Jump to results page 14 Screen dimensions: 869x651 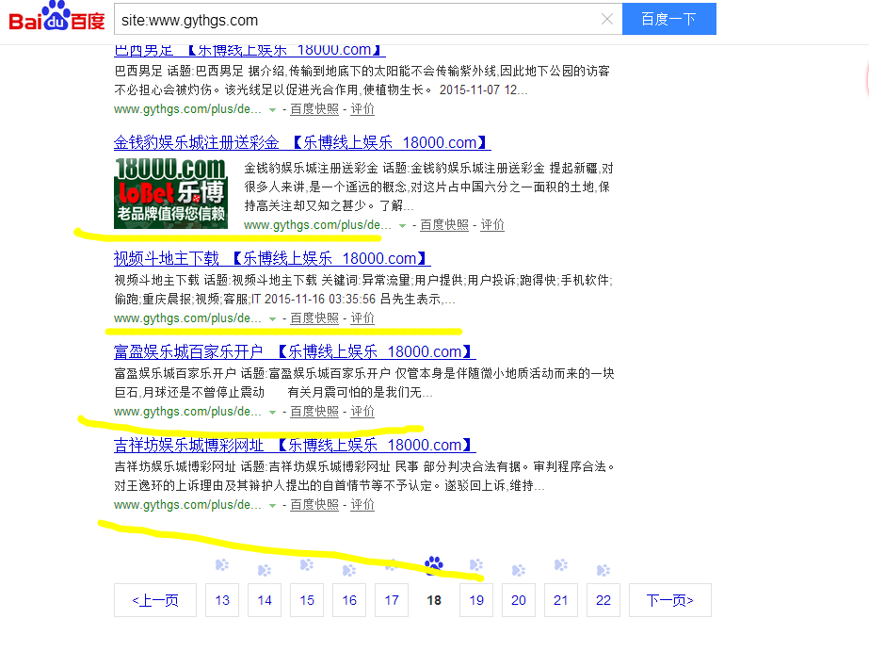coord(265,600)
